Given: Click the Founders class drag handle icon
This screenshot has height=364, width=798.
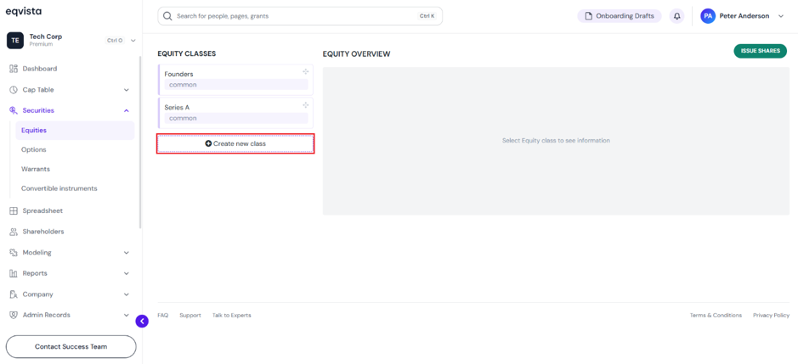Looking at the screenshot, I should pyautogui.click(x=305, y=71).
